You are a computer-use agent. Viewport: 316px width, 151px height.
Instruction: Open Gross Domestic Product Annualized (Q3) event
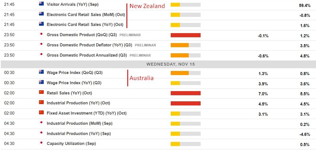[87, 55]
